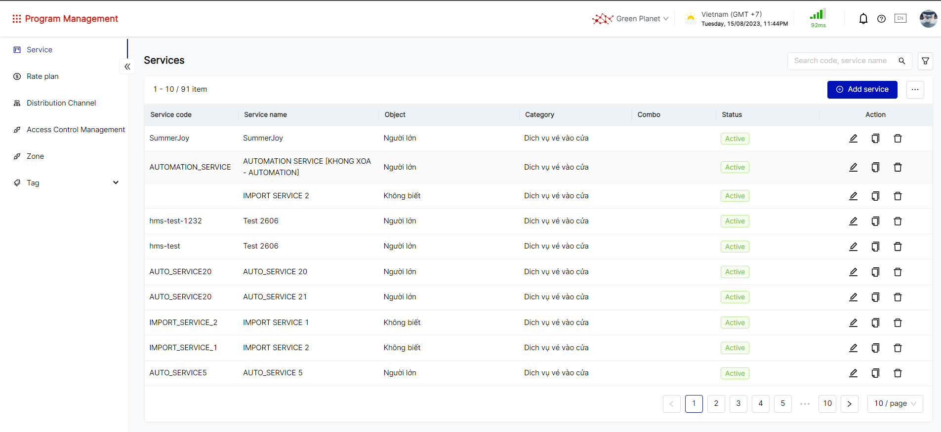Click the search magnifier icon
This screenshot has width=941, height=432.
point(901,61)
